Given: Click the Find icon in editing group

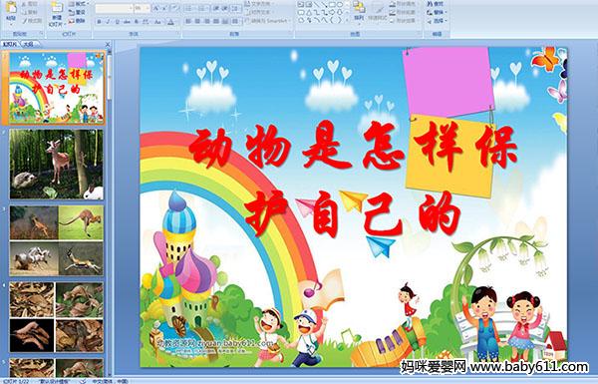Looking at the screenshot, I should tap(436, 4).
